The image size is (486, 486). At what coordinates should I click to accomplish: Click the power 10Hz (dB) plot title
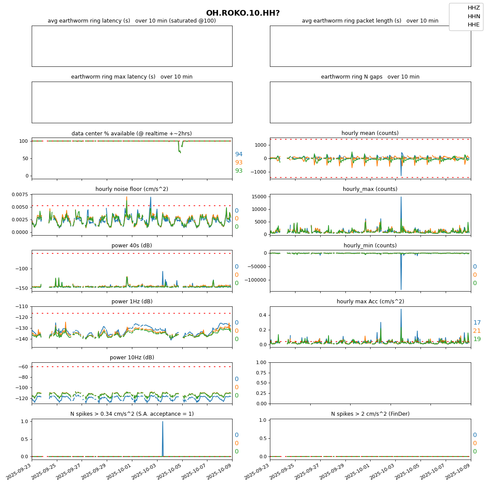131,358
